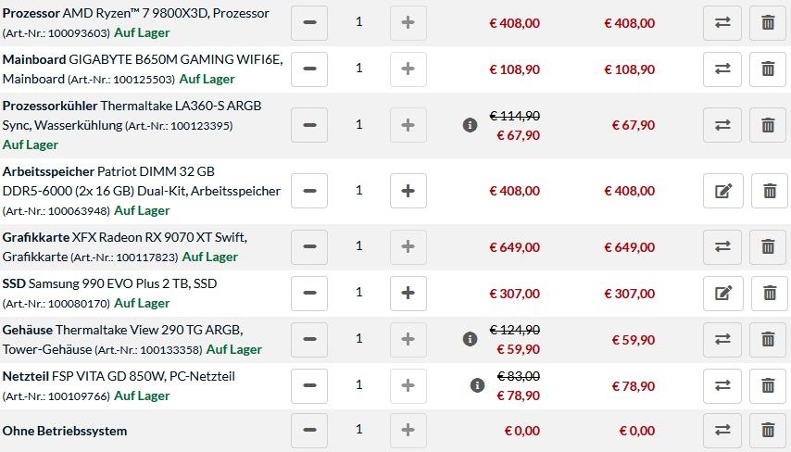Decrease quantity of Thermaltake View 290 case
Screen dimensions: 791x452
tap(309, 339)
